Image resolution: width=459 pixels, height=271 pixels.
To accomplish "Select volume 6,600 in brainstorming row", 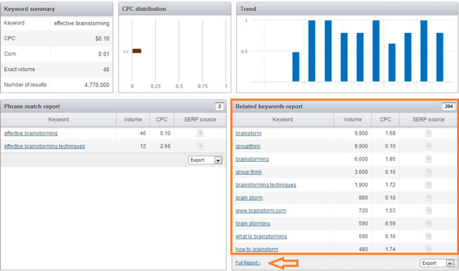I will [361, 159].
